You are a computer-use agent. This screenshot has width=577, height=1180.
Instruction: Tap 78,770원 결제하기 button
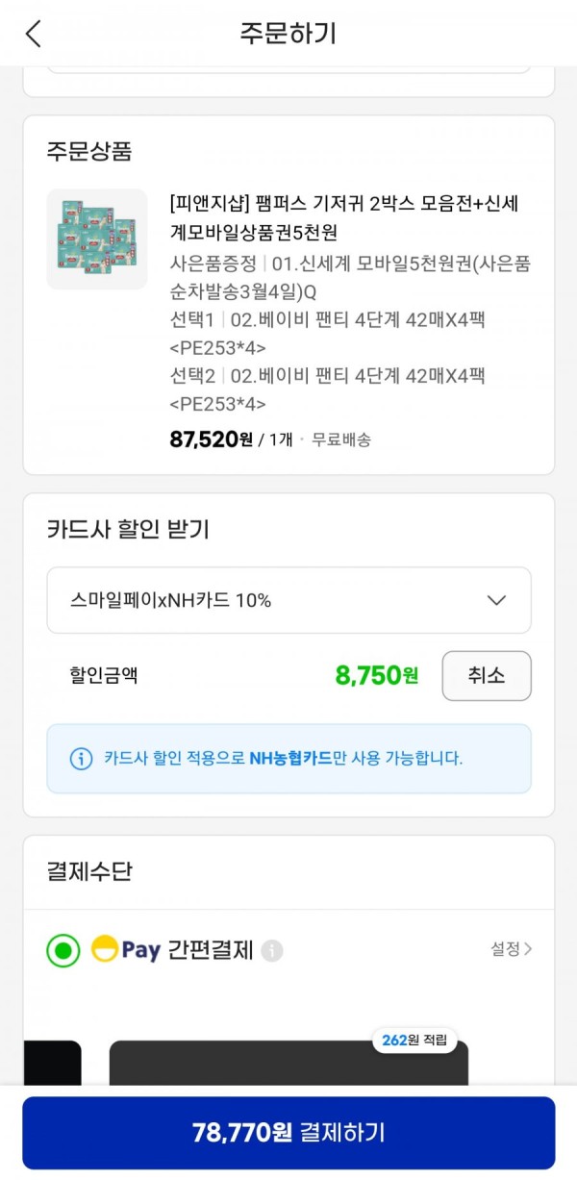coord(288,1133)
